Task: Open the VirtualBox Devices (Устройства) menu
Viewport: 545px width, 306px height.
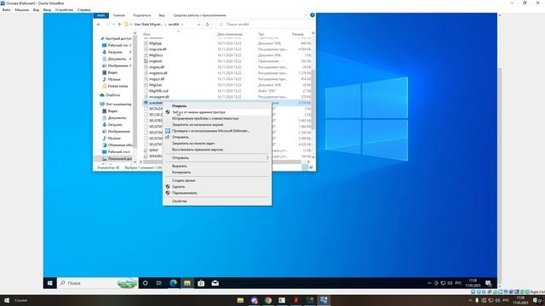Action: click(65, 9)
